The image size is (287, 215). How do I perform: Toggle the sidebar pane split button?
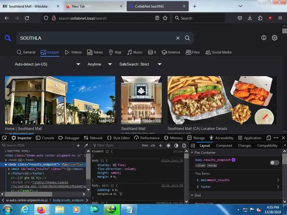pyautogui.click(x=193, y=146)
